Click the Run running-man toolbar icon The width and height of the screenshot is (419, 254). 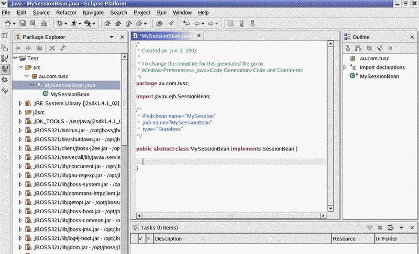74,24
